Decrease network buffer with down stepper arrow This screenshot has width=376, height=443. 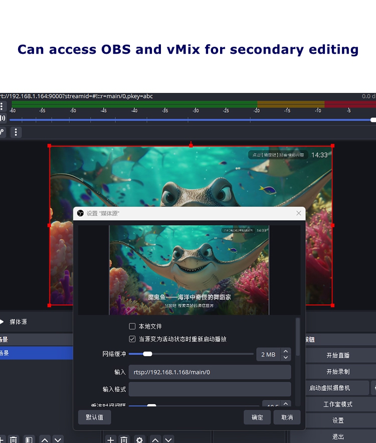click(x=286, y=358)
